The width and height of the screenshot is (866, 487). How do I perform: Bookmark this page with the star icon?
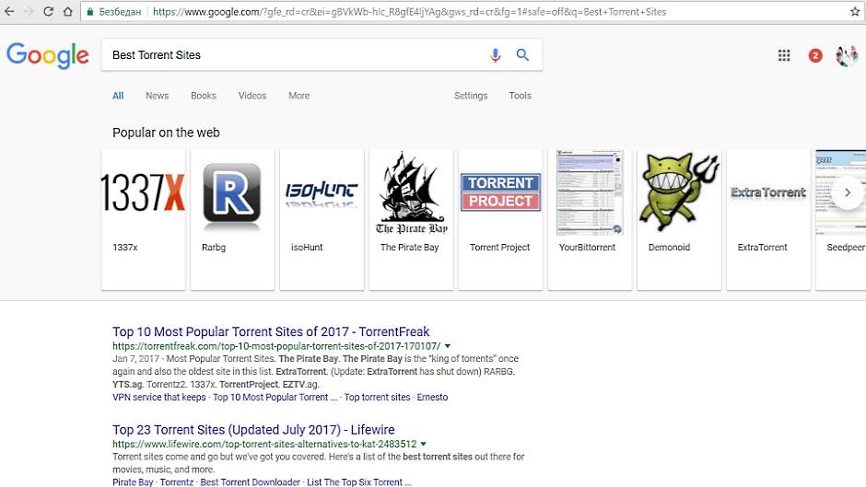pyautogui.click(x=854, y=12)
